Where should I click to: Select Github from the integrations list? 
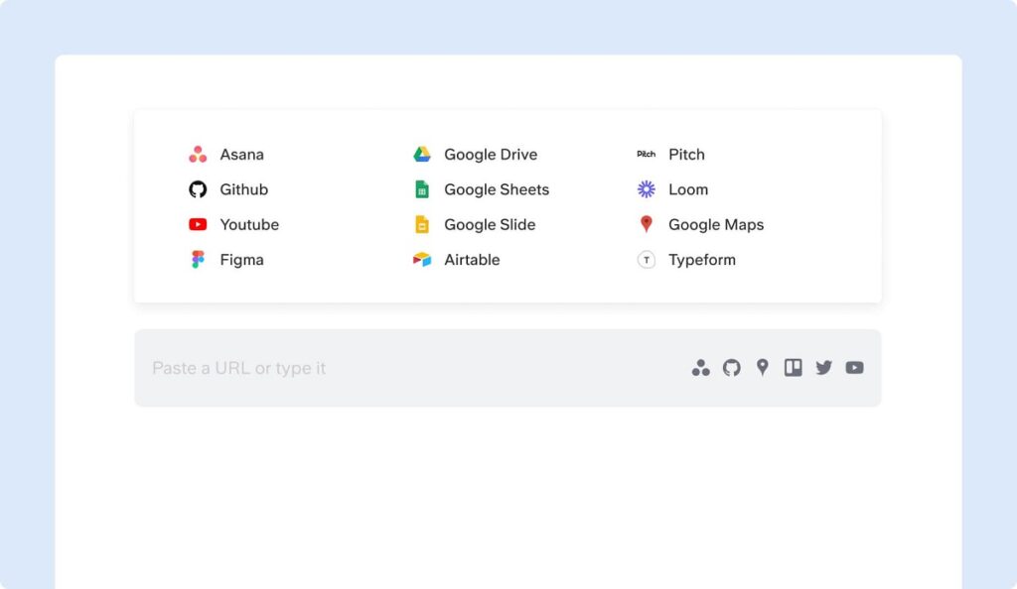(243, 189)
